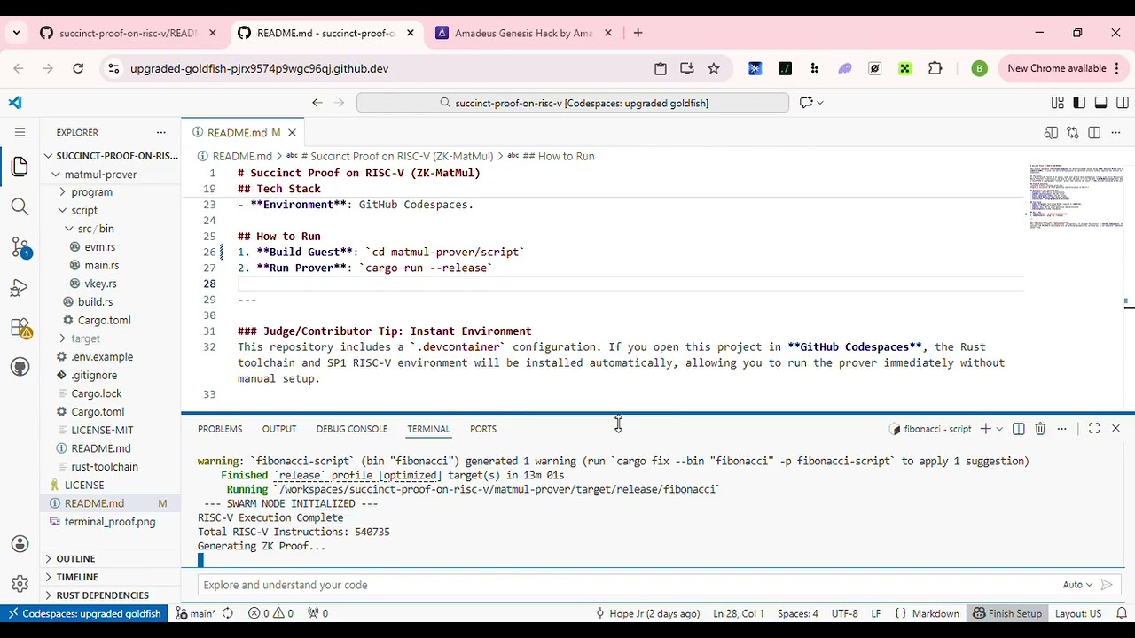Open Chrome extensions puzzle icon
This screenshot has height=638, width=1135.
point(935,68)
